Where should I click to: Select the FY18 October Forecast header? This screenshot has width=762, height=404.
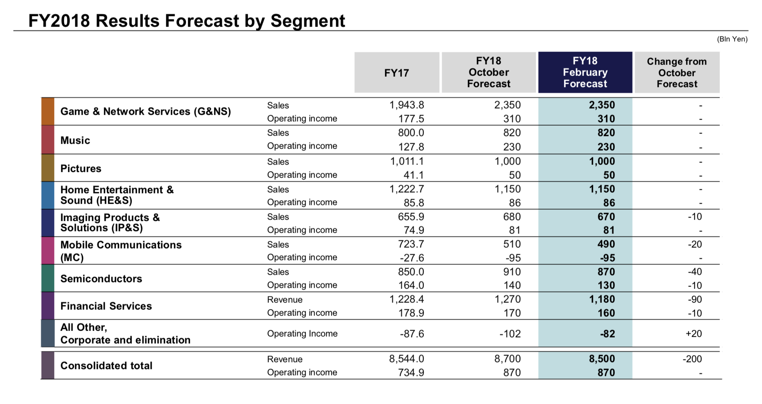(489, 73)
